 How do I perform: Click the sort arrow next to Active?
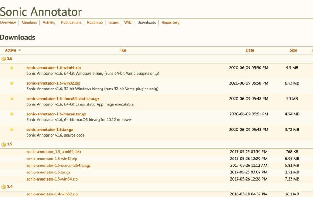pyautogui.click(x=20, y=50)
